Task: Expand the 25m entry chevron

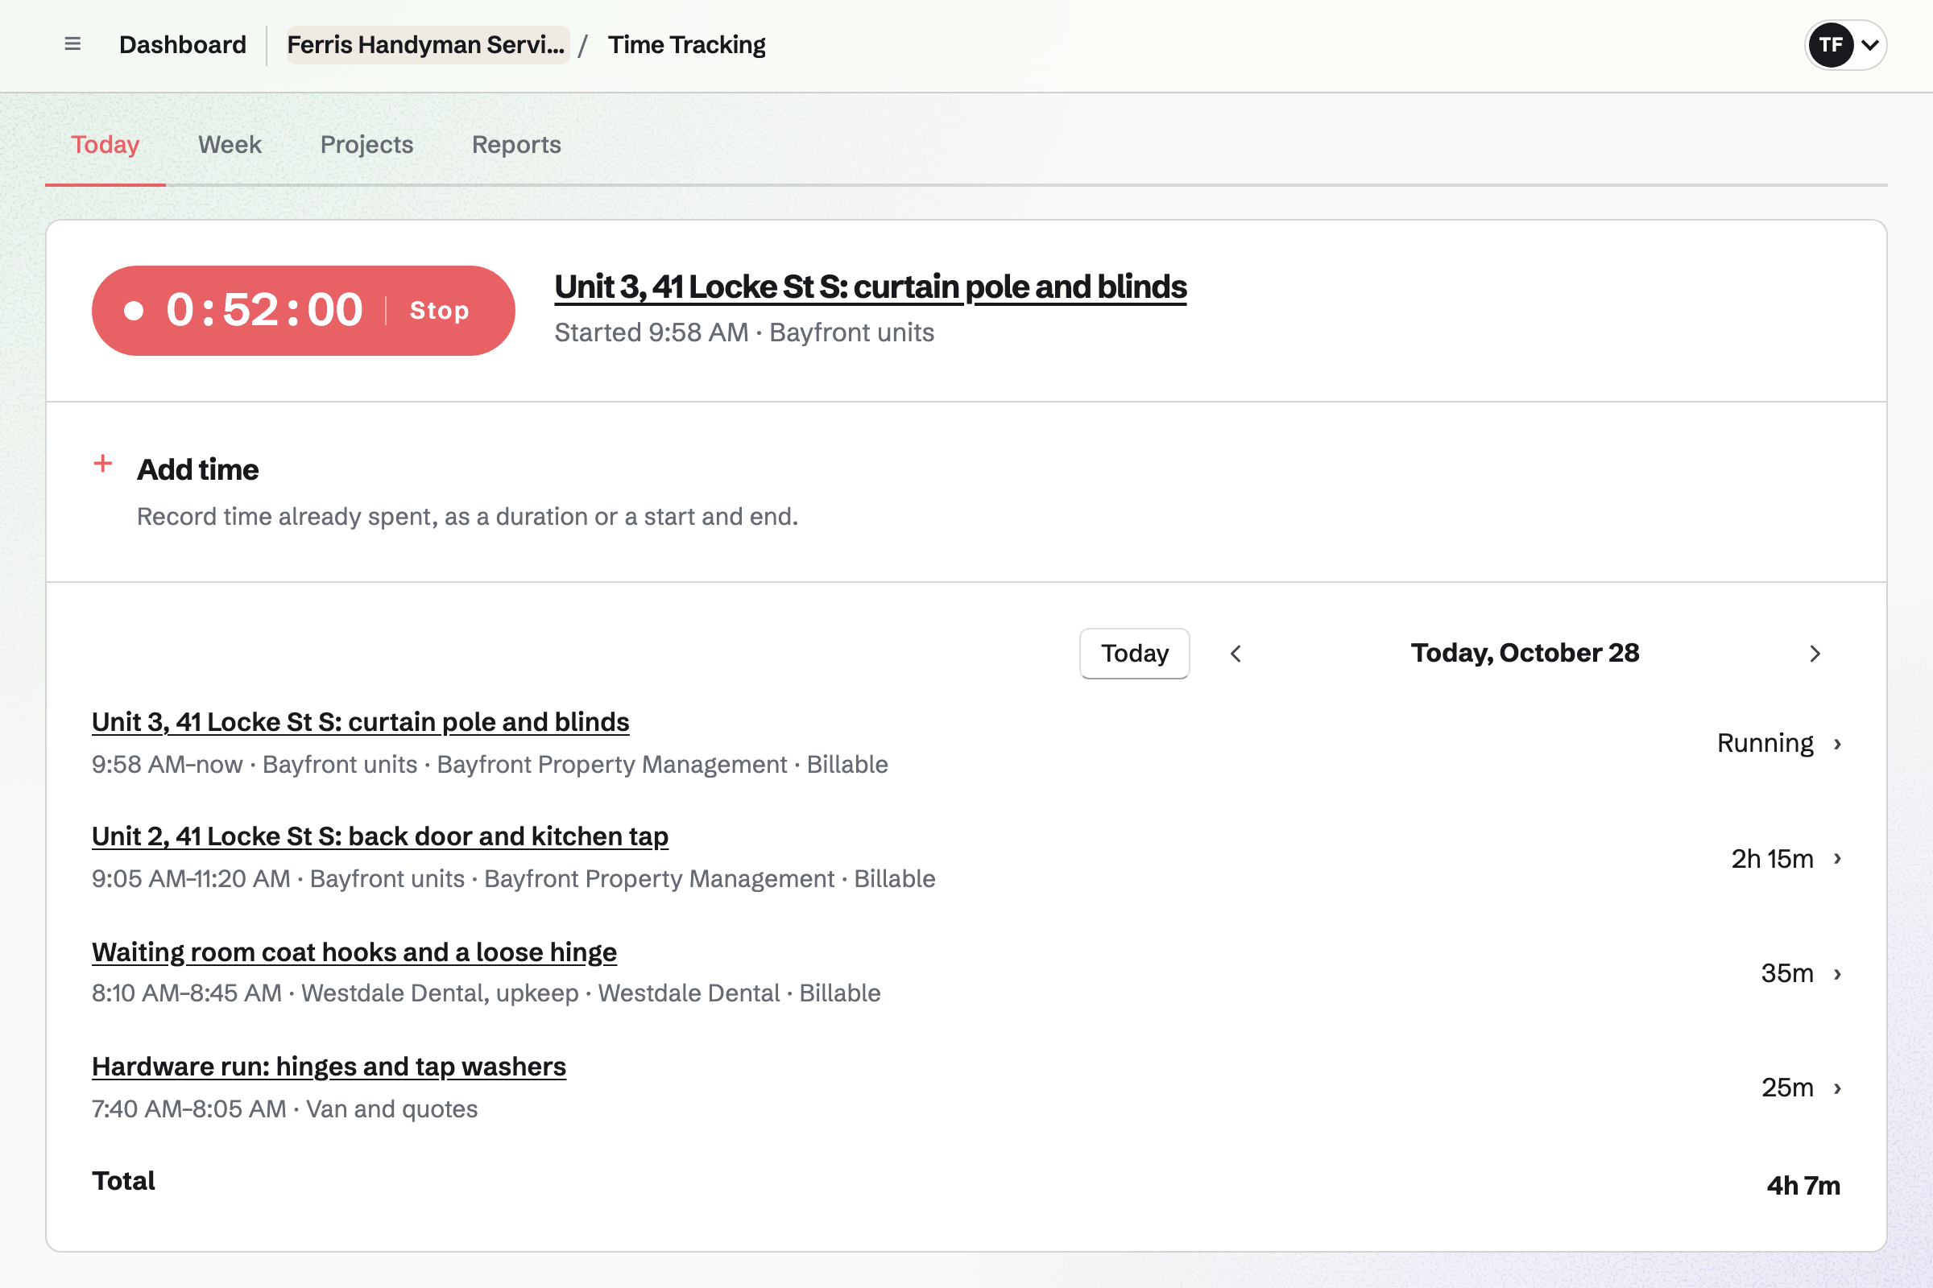Action: point(1838,1088)
